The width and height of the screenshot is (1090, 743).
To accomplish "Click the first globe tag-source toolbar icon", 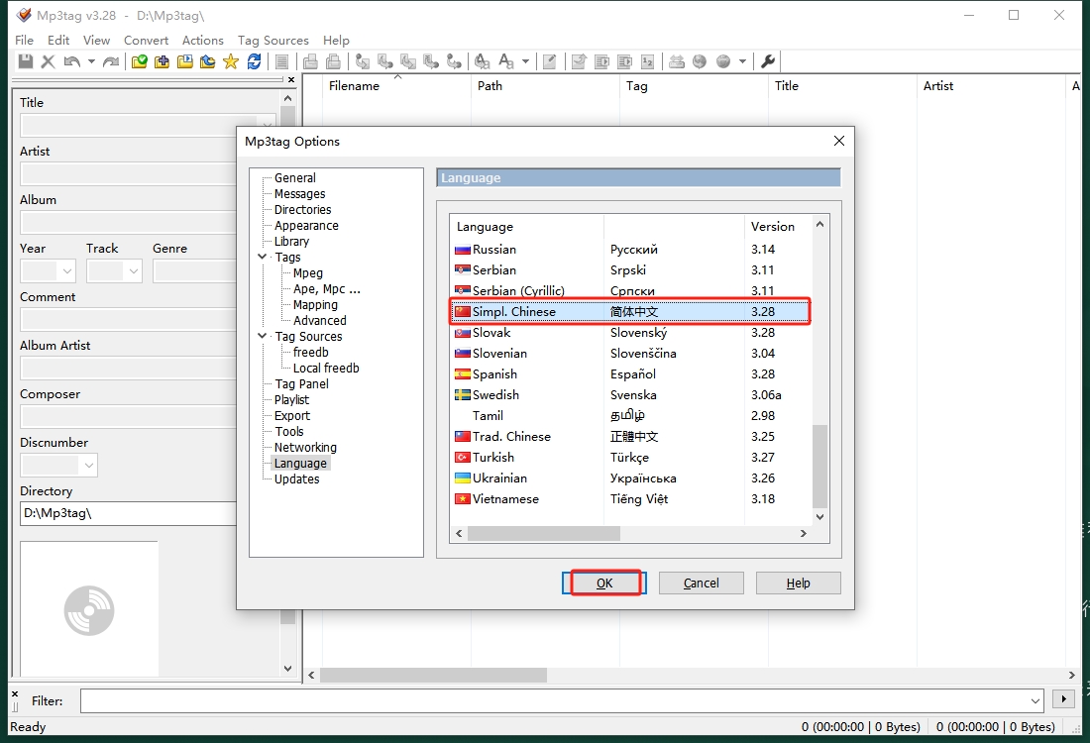I will coord(700,61).
